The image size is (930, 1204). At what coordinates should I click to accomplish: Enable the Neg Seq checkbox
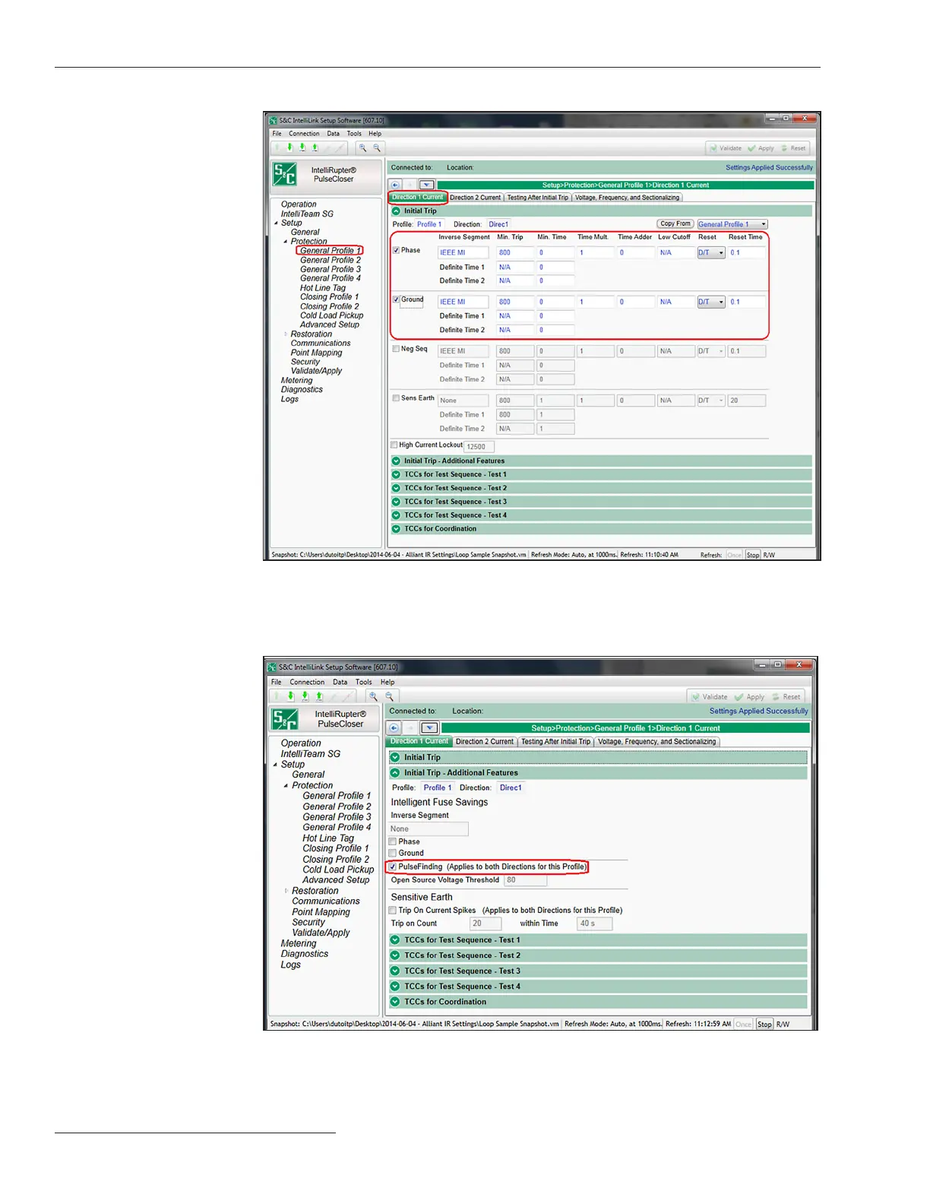(396, 349)
